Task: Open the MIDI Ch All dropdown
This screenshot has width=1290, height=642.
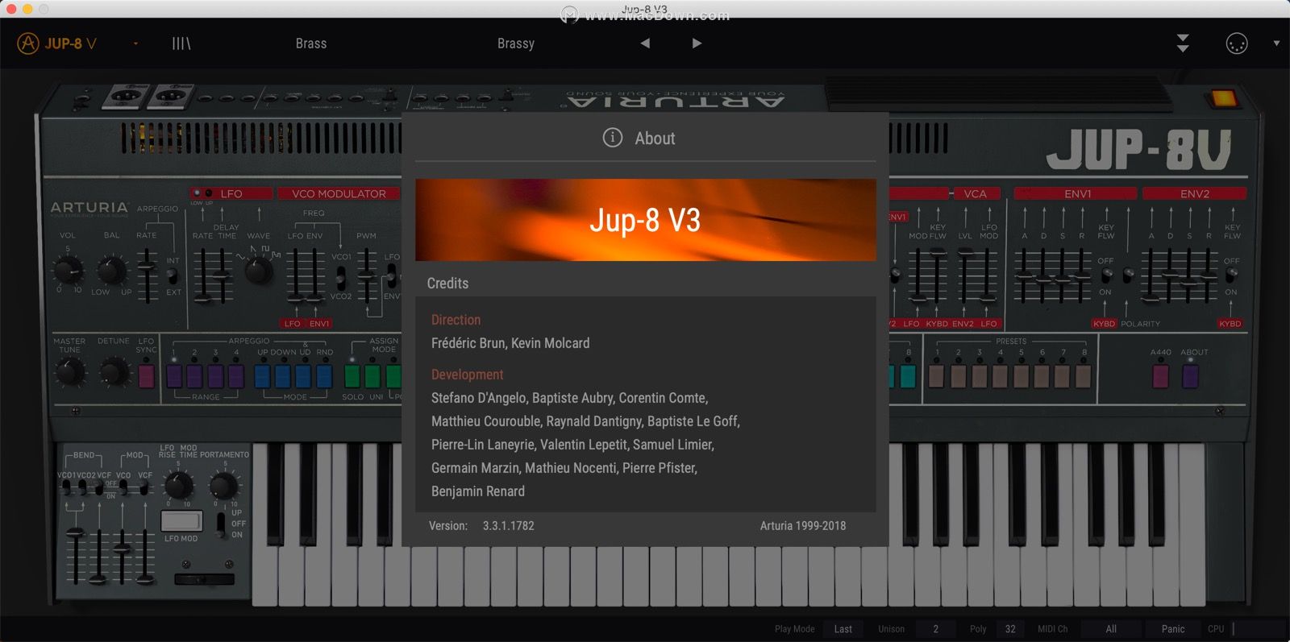Action: click(1111, 629)
